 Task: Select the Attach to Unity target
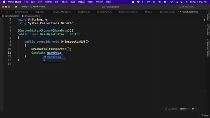[x=38, y=7]
